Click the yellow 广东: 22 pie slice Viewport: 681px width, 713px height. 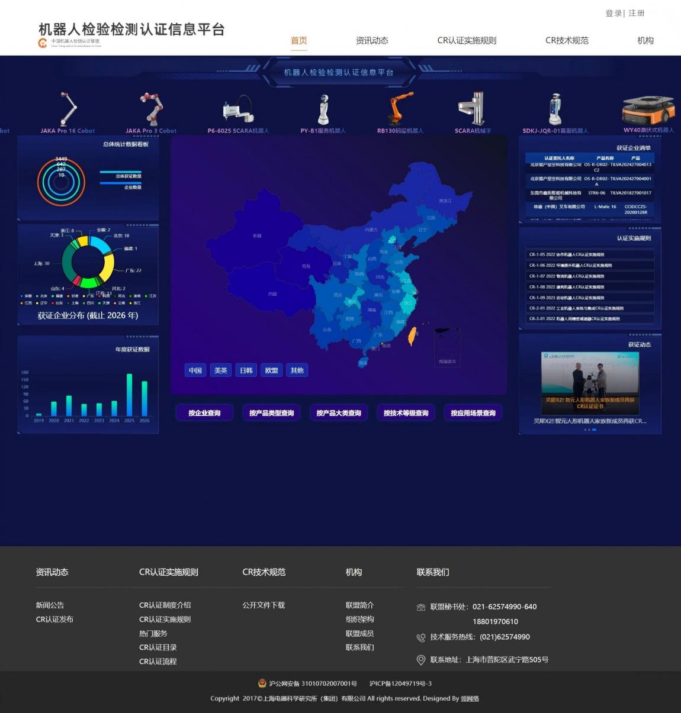coord(108,266)
